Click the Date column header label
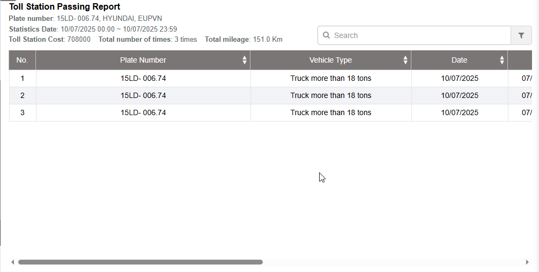 click(459, 60)
